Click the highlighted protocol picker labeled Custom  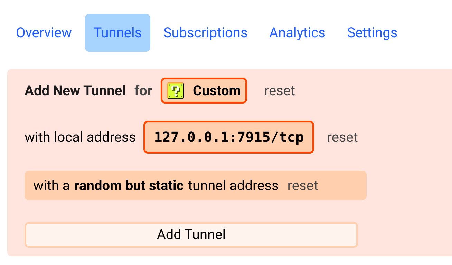[x=204, y=90]
